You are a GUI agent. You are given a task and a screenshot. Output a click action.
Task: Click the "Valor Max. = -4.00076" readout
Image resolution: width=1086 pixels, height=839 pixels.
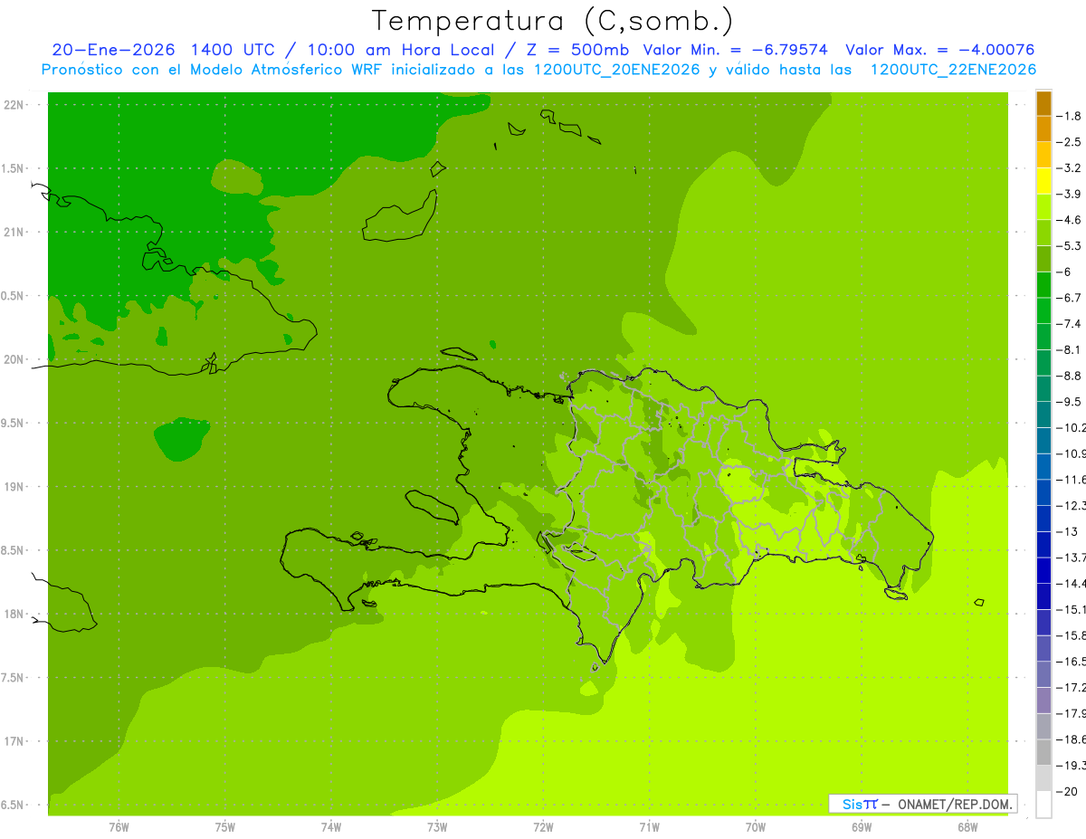coord(940,50)
